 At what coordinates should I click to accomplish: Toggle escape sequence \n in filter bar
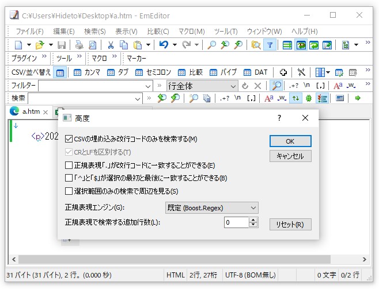click(307, 86)
